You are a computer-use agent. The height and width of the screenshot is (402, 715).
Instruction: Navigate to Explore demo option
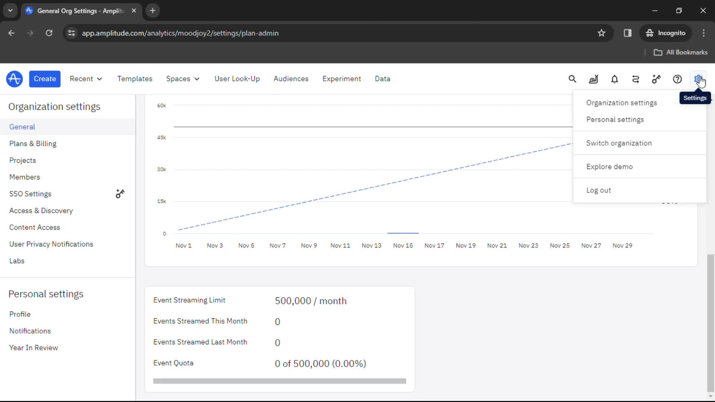tap(609, 166)
